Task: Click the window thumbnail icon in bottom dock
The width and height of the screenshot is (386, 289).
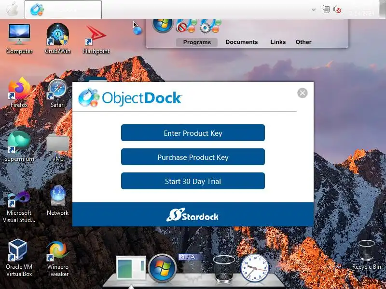Action: click(x=131, y=267)
